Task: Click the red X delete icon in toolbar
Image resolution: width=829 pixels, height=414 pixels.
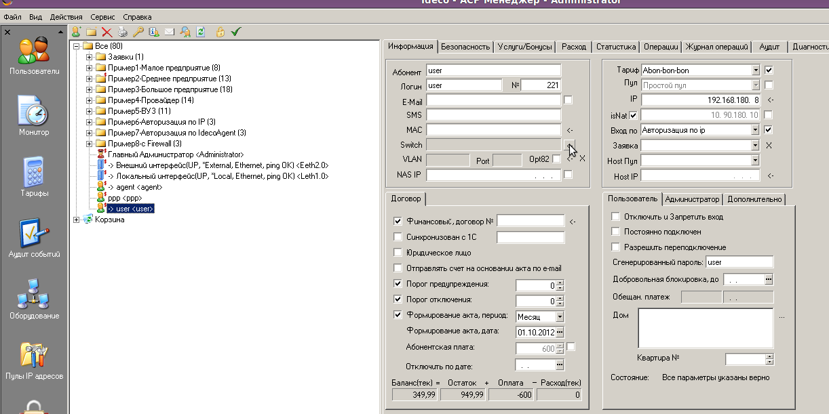Action: 107,32
